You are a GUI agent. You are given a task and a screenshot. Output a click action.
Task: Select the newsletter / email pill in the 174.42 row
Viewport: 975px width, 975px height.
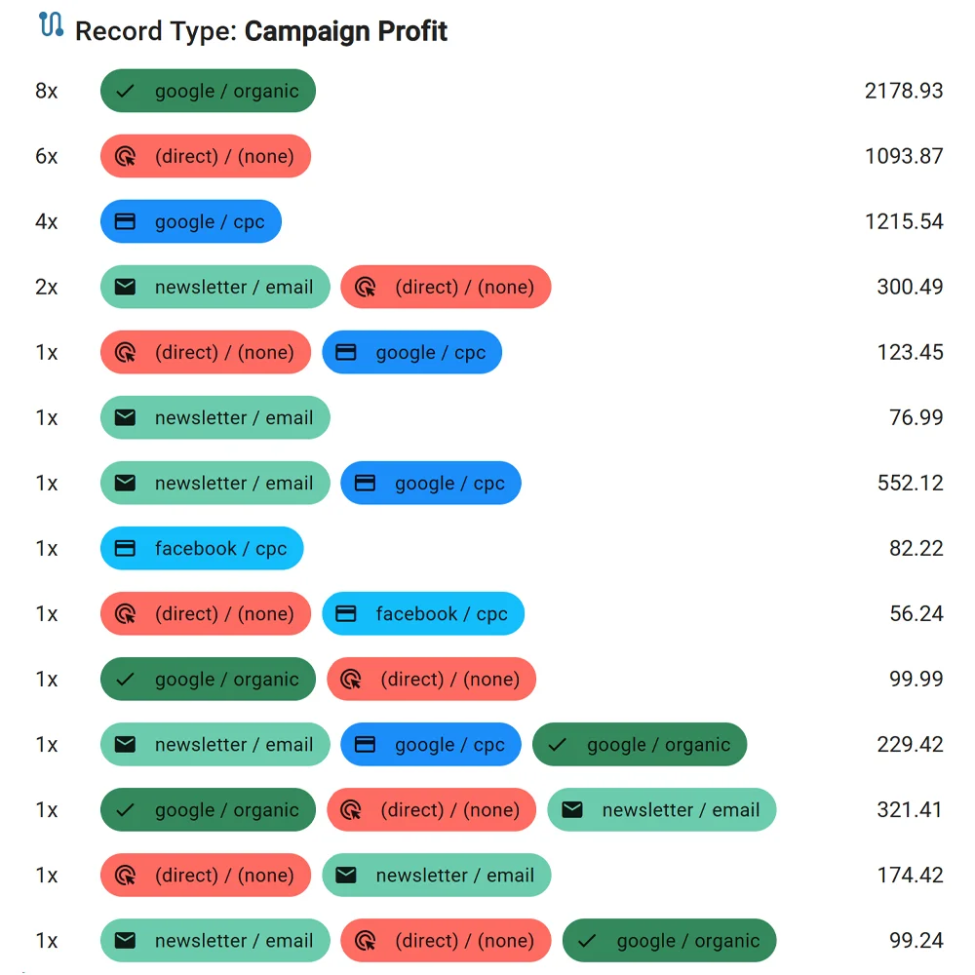point(437,875)
